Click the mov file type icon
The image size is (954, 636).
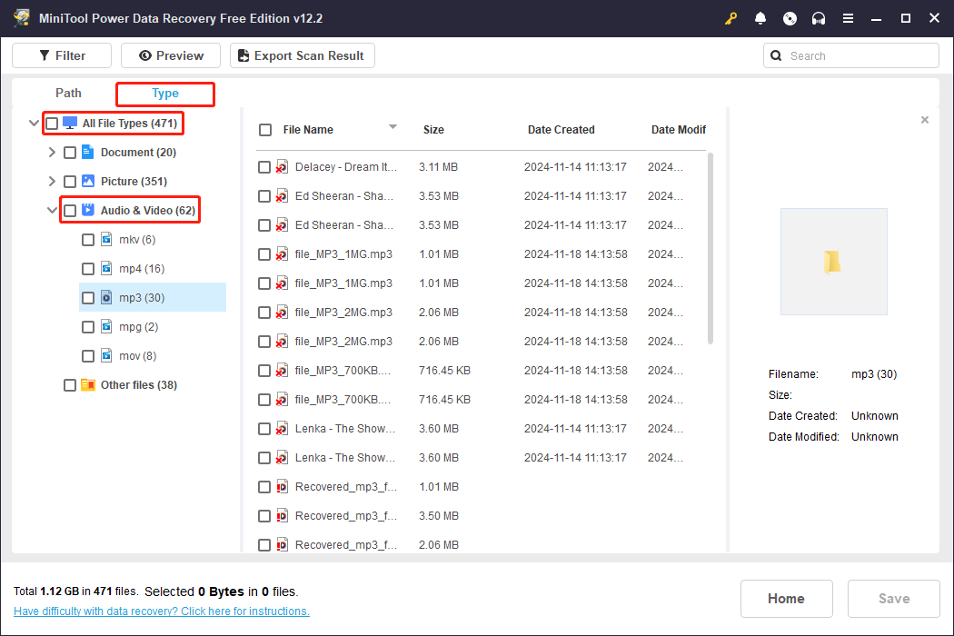point(106,356)
